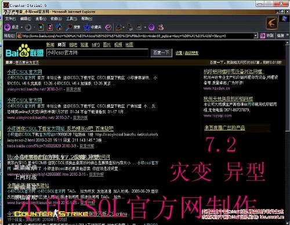Click the Refresh page icon
The width and height of the screenshot is (290, 225).
point(50,27)
